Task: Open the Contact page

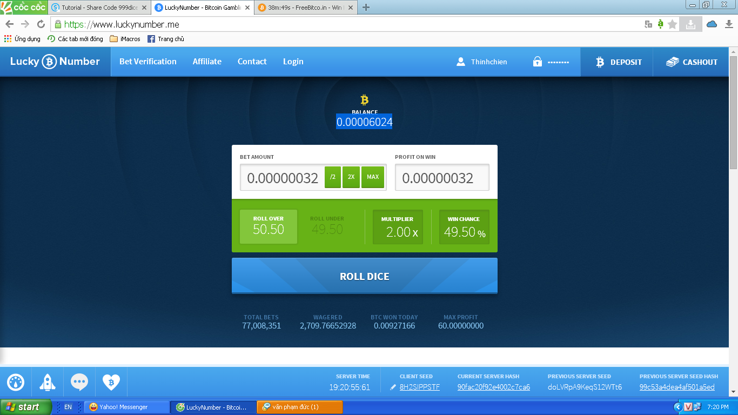Action: [252, 62]
